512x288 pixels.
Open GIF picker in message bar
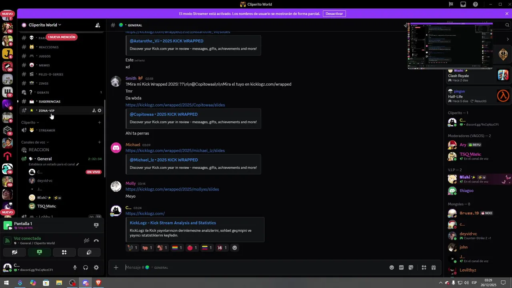coord(401,268)
